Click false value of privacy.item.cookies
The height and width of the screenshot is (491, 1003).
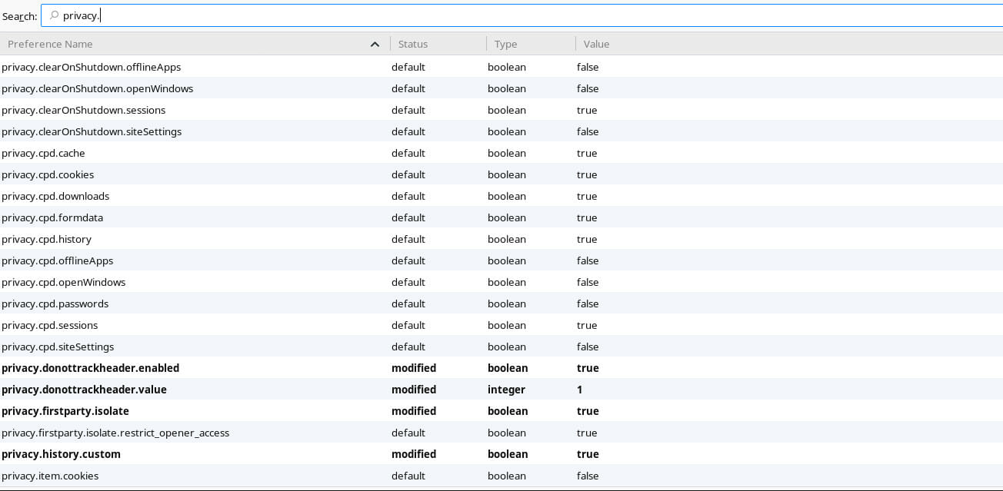point(588,476)
